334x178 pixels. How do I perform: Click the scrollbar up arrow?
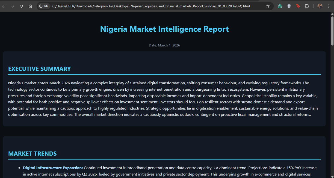pyautogui.click(x=332, y=14)
